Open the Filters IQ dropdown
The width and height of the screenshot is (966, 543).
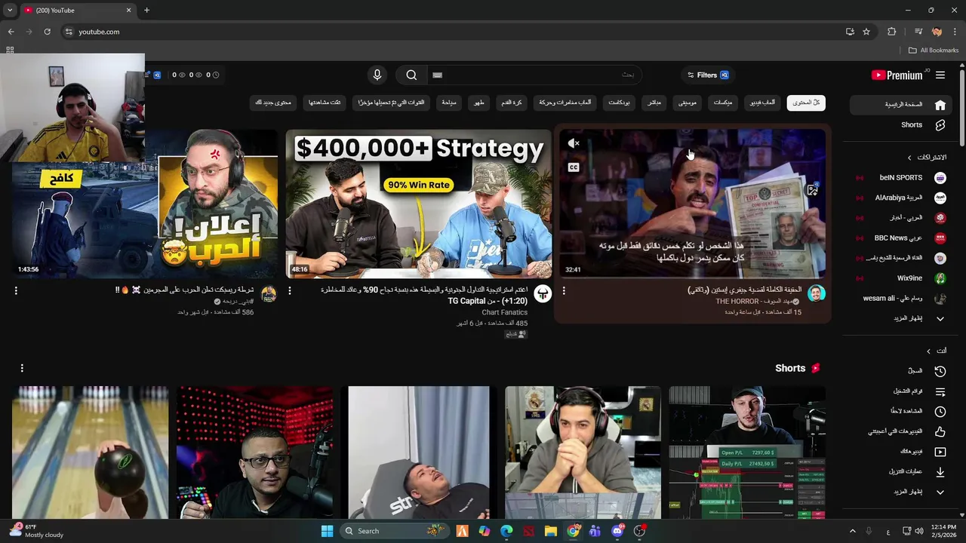(x=708, y=75)
